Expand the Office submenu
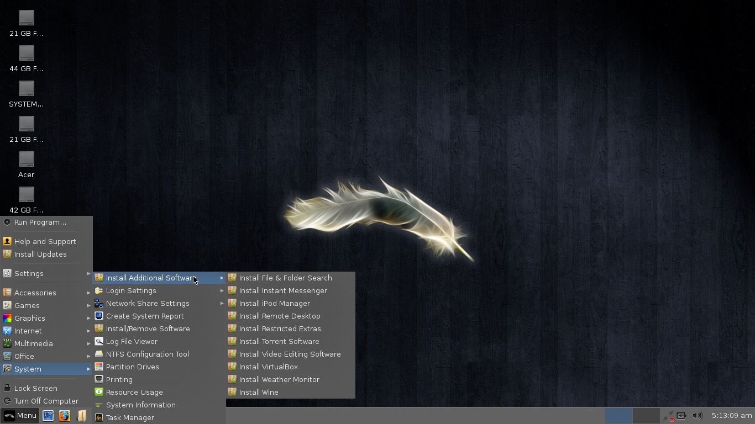Screen dimensions: 755x424 [46, 356]
